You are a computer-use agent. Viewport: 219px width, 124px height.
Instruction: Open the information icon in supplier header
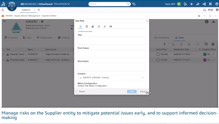point(207,22)
